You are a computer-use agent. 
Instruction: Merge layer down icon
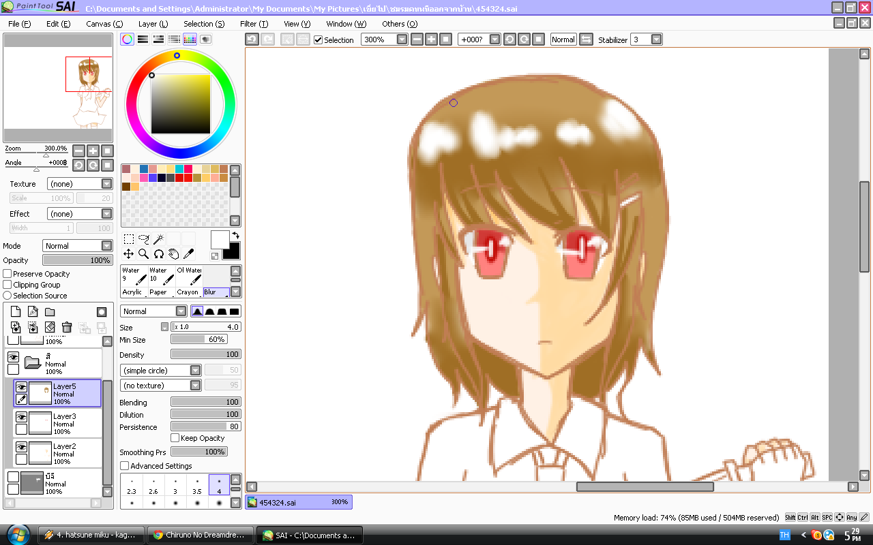33,328
